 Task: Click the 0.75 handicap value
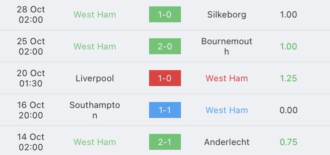pos(288,142)
